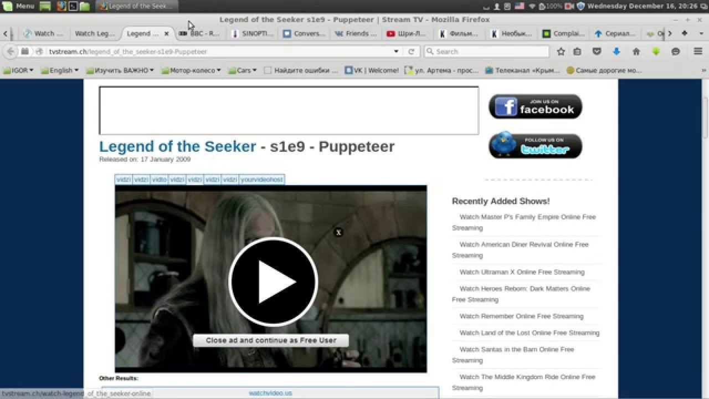Click Close ad and continue as Free User
709x399 pixels.
pyautogui.click(x=271, y=340)
